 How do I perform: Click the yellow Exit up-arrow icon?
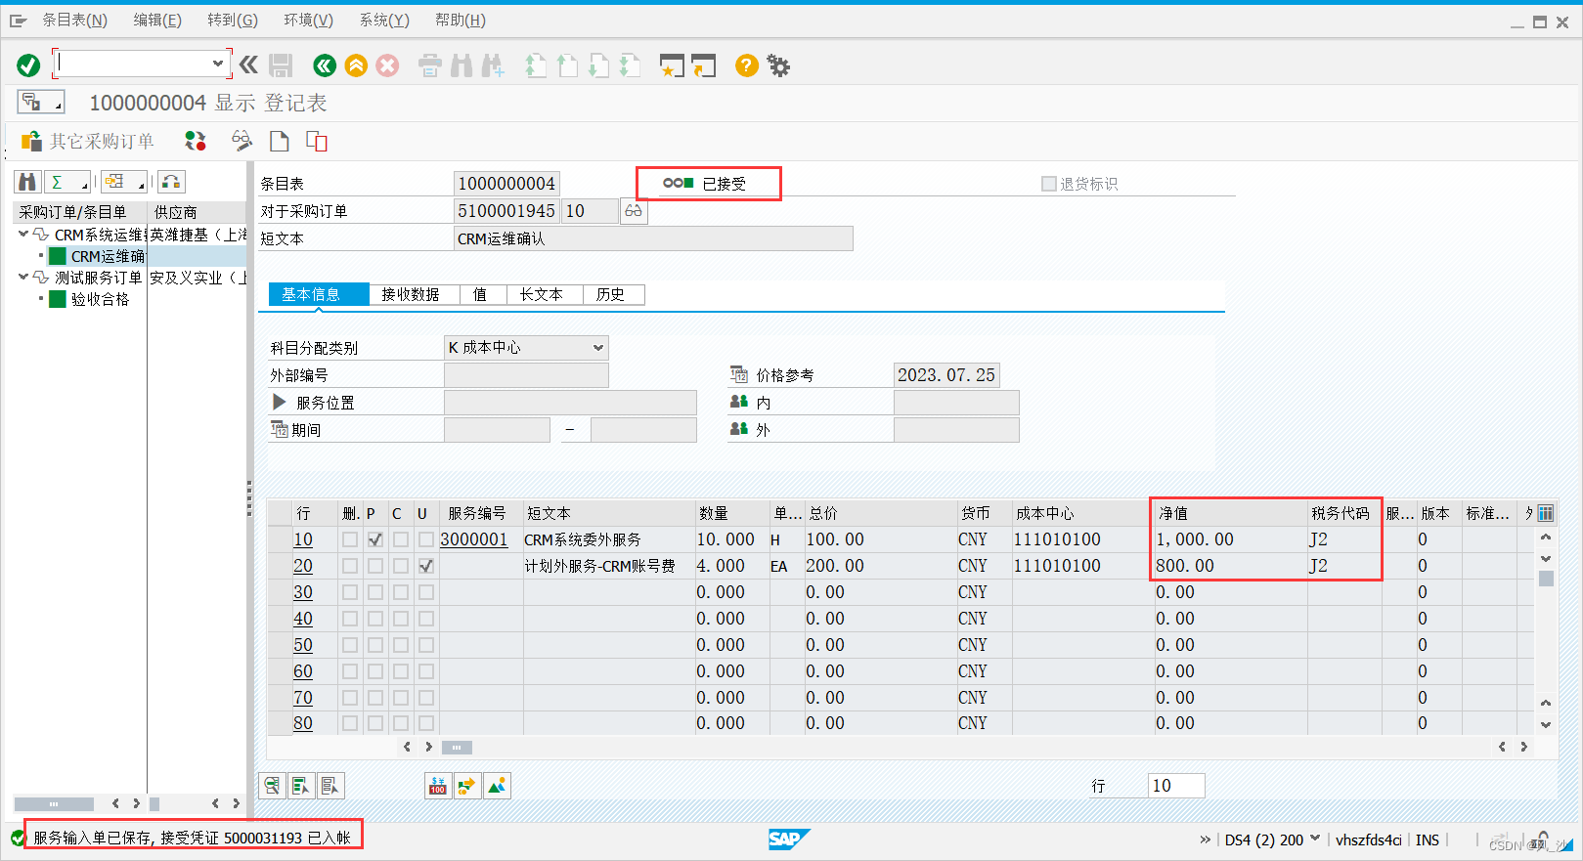coord(356,65)
